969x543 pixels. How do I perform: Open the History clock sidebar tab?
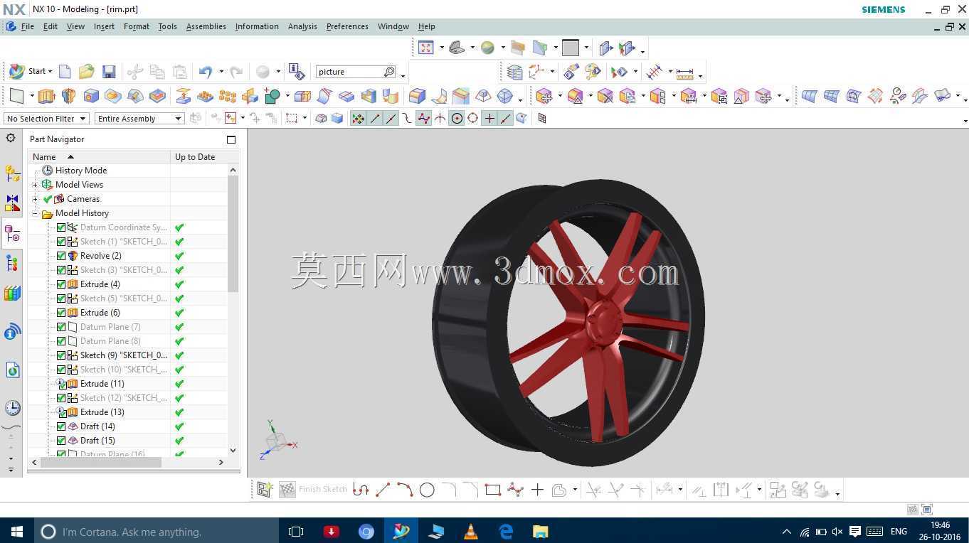[x=12, y=408]
